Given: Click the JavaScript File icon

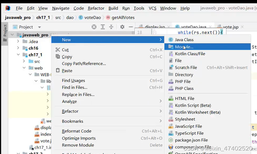Looking at the screenshot, I should click(x=171, y=126).
